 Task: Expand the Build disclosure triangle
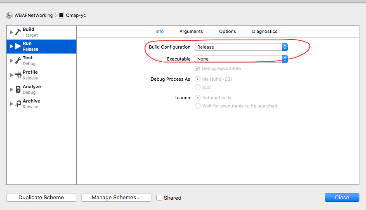click(12, 32)
